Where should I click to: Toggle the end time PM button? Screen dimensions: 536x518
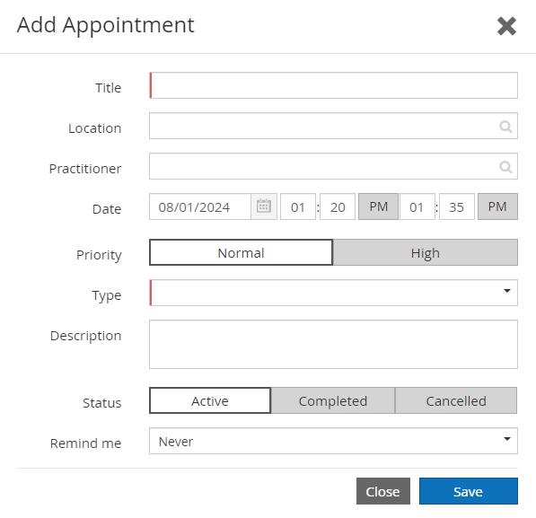pyautogui.click(x=497, y=206)
